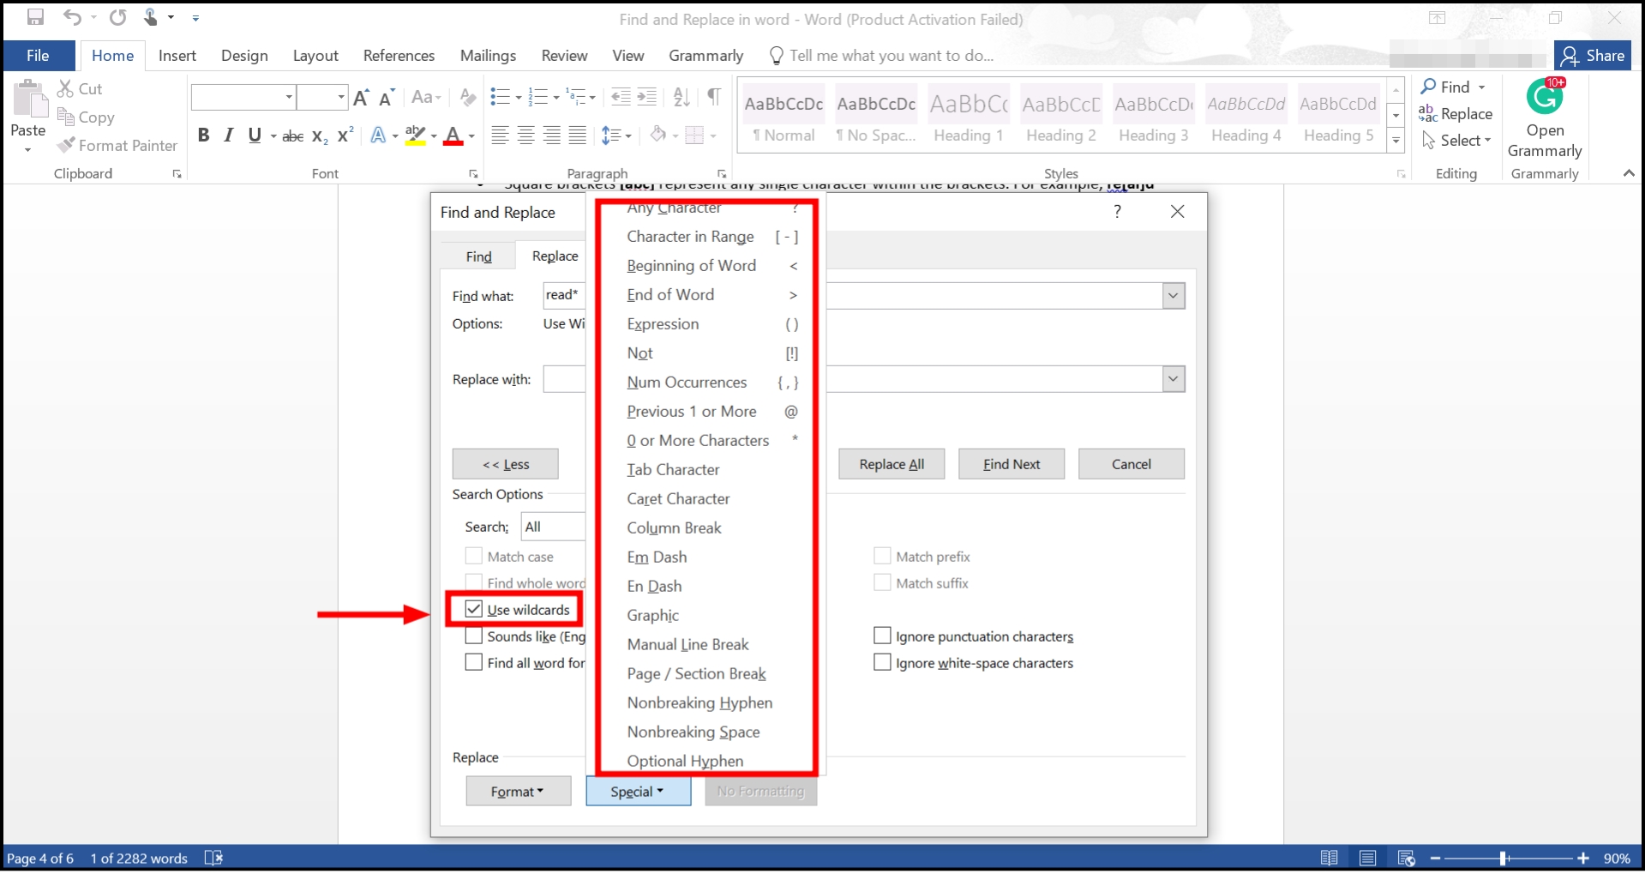This screenshot has height=874, width=1645.
Task: Open the Format dropdown button
Action: (x=518, y=791)
